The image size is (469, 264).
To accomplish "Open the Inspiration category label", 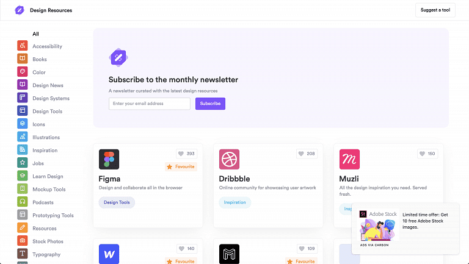I will point(45,151).
